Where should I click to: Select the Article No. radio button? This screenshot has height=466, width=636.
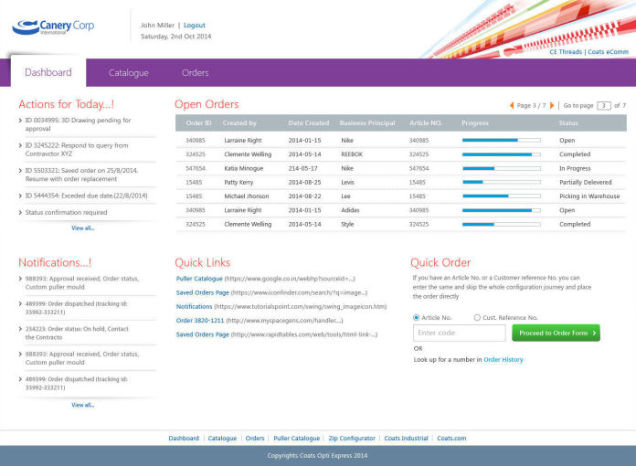[416, 318]
